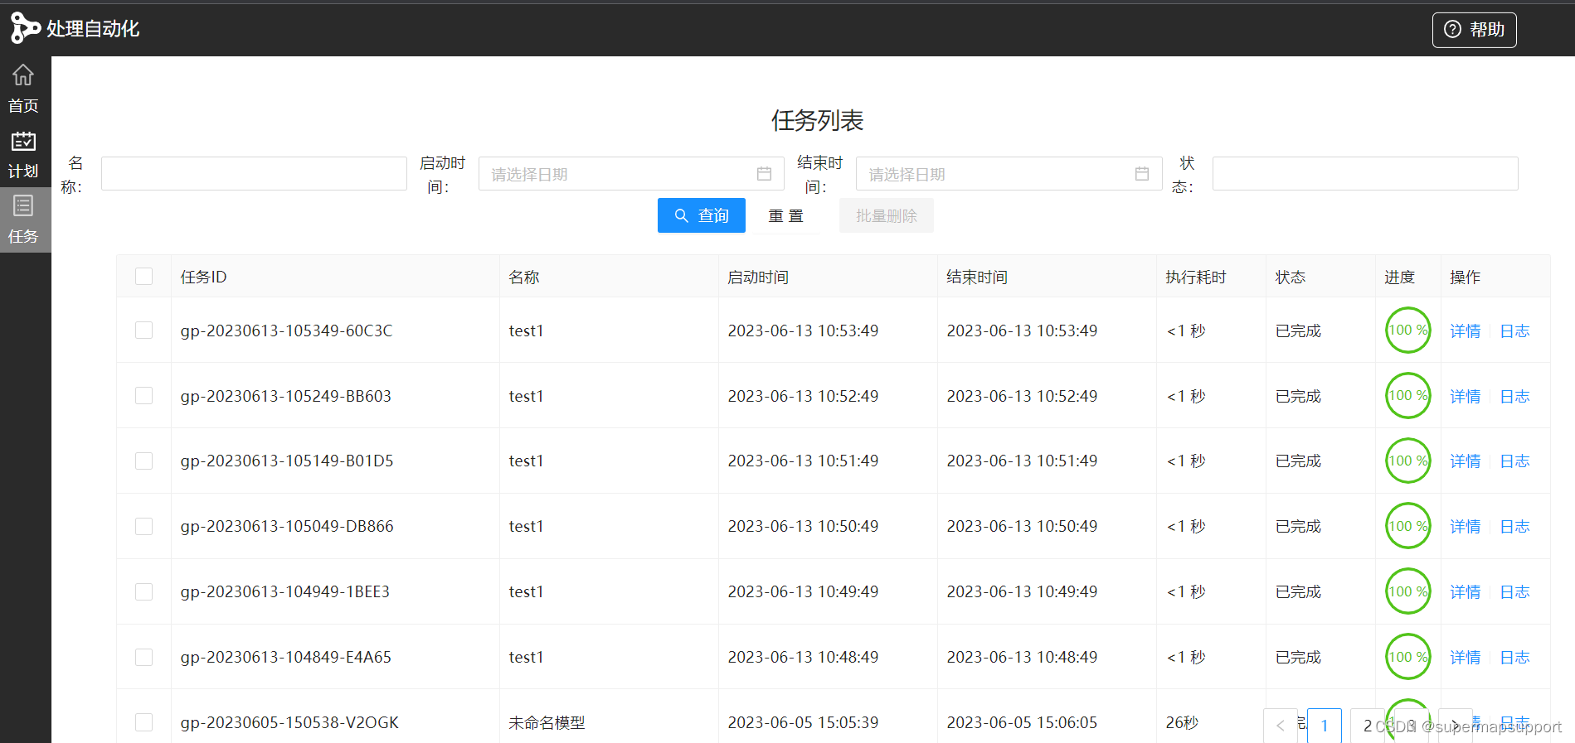Image resolution: width=1575 pixels, height=743 pixels.
Task: Click start time 2023-06-13 10:48:49 cell
Action: point(803,657)
